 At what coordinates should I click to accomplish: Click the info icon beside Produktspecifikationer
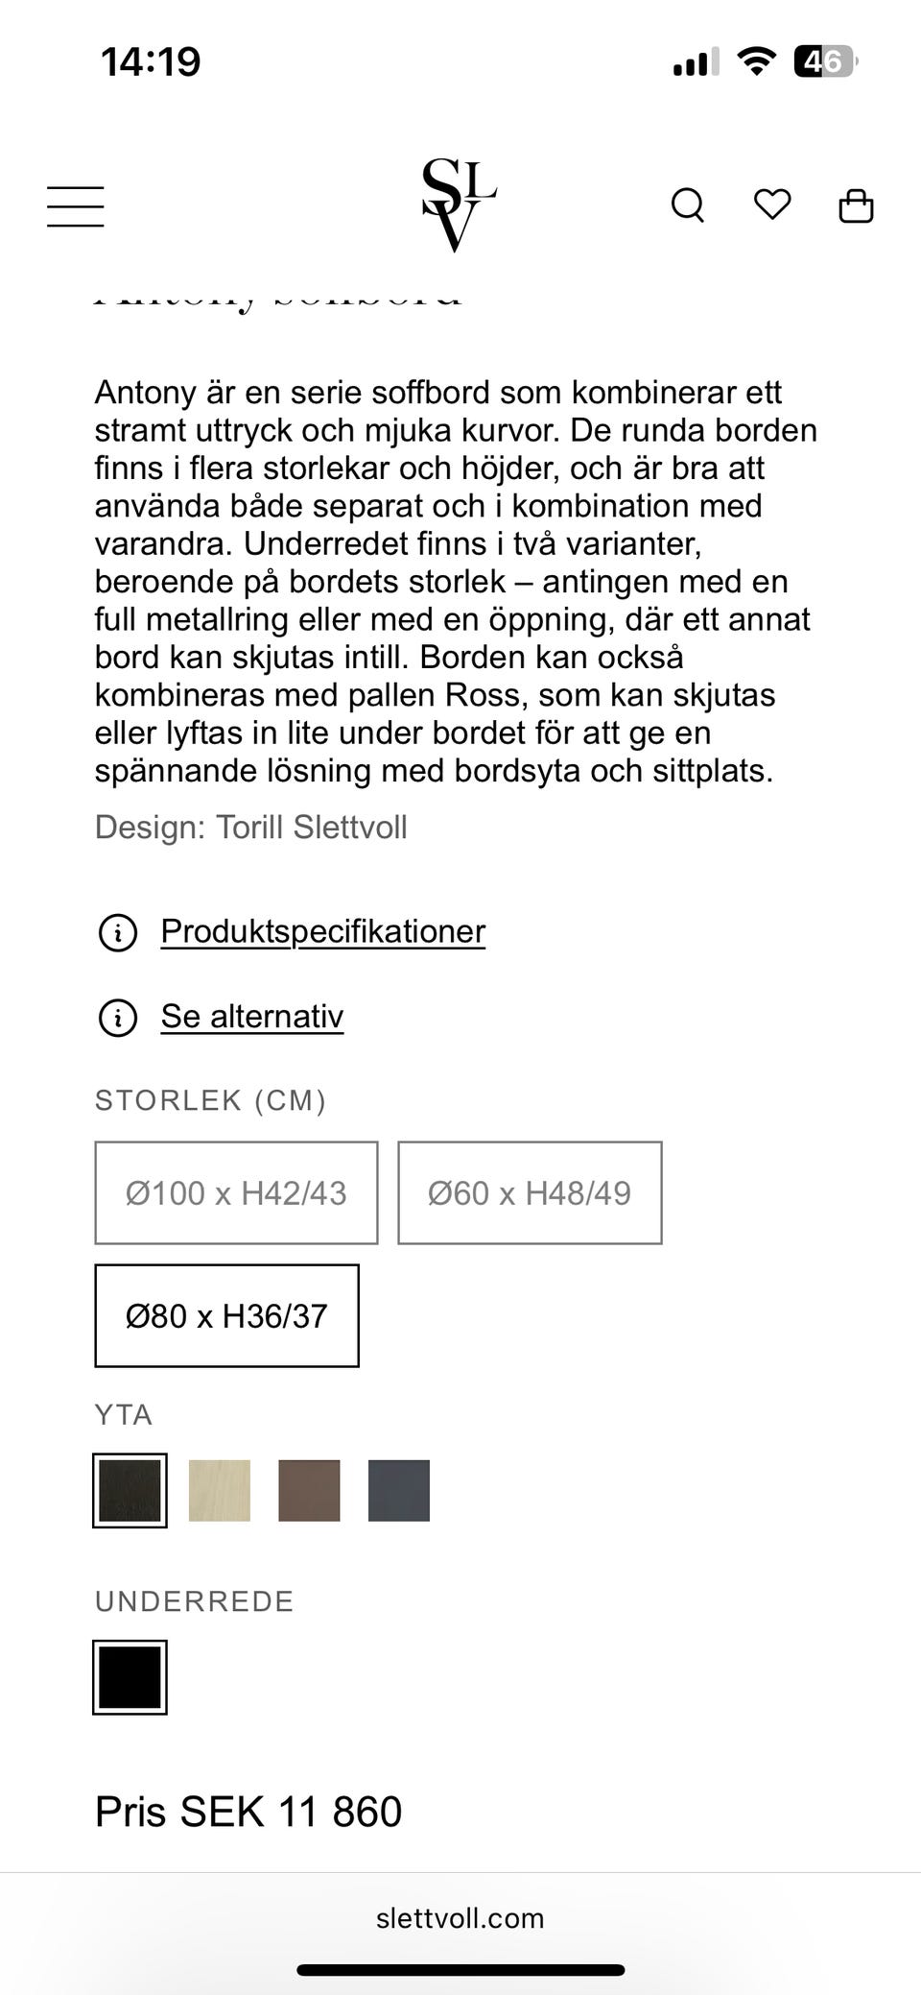(116, 931)
